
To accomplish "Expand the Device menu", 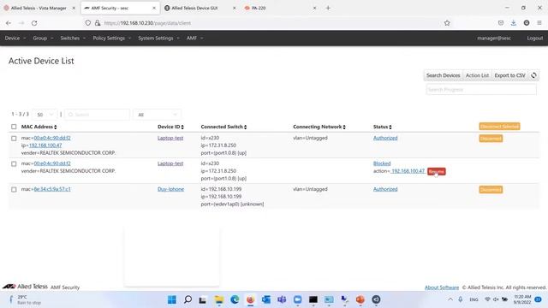I will tap(15, 38).
